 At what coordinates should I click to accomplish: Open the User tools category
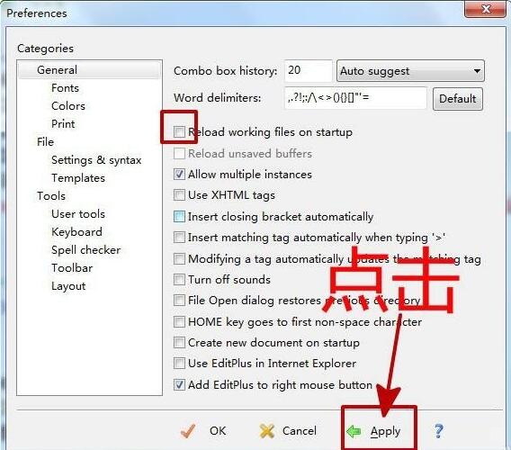point(78,214)
